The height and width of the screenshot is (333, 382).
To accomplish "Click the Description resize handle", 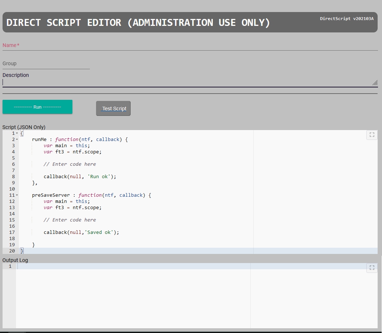I will [x=375, y=83].
